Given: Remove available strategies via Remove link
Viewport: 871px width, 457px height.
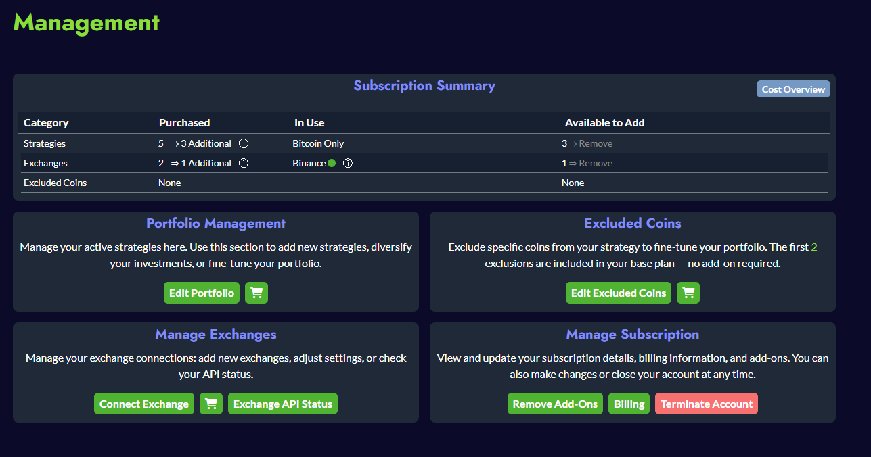Looking at the screenshot, I should coord(596,143).
